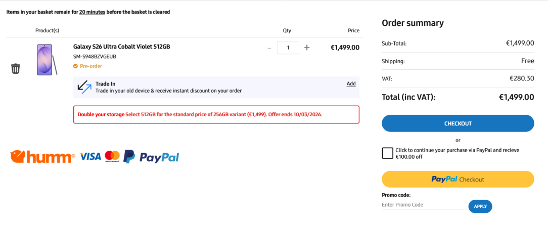This screenshot has width=548, height=228.
Task: Increase quantity with the plus button
Action: pyautogui.click(x=307, y=48)
